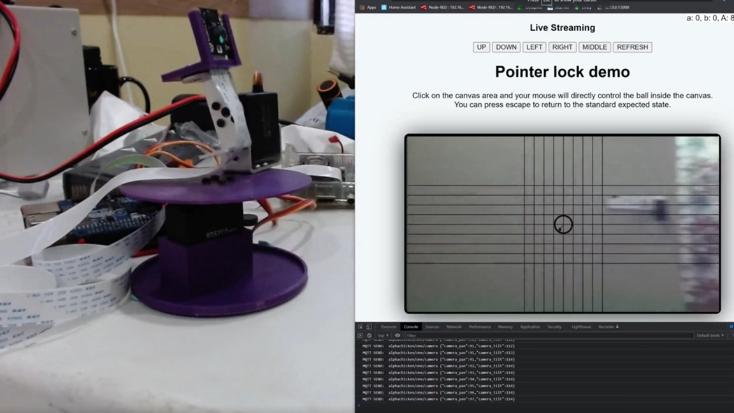Switch to the Performance tab
Viewport: 734px width, 413px height.
[480, 327]
